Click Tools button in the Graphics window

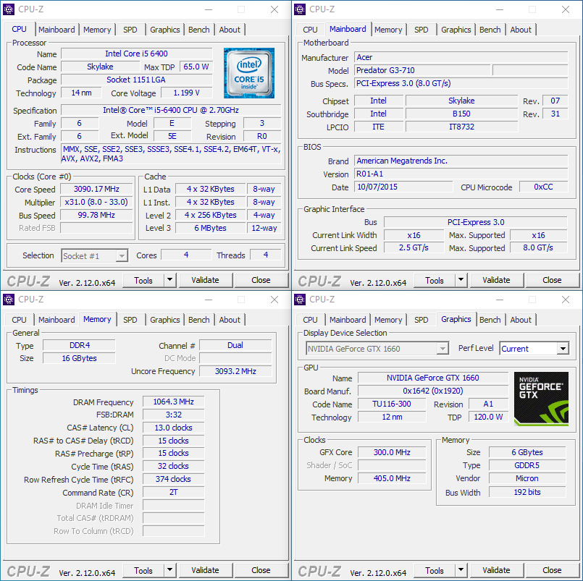tap(434, 570)
